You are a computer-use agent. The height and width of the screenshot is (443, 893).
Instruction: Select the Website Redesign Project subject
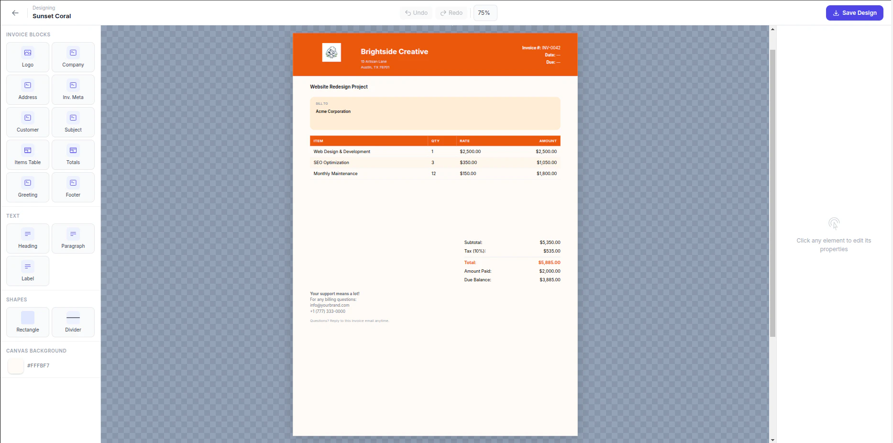coord(339,87)
